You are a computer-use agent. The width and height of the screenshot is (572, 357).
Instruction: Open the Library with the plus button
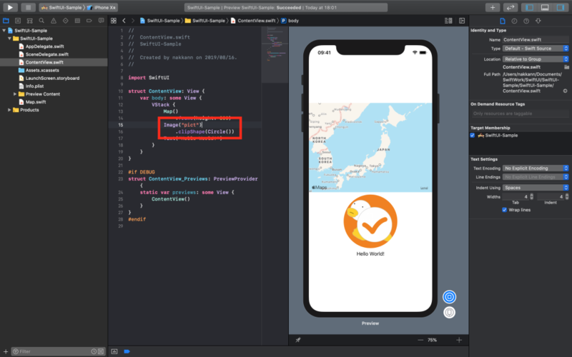point(493,7)
